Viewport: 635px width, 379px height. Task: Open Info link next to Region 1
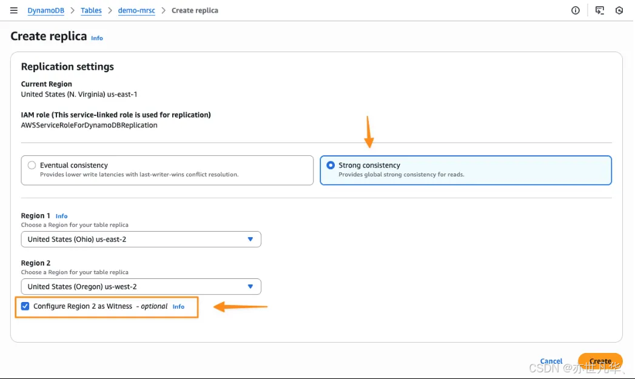point(61,216)
